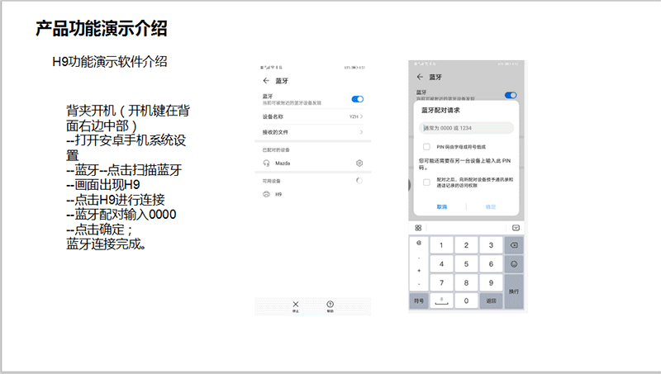
Task: Collapse the keyboard with the down-arrow icon
Action: point(516,228)
